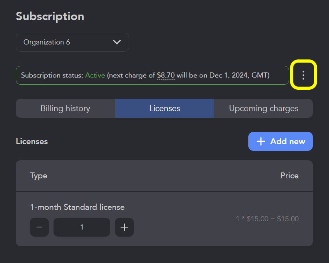Viewport: 329px width, 263px height.
Task: Click the Price column header
Action: [289, 176]
